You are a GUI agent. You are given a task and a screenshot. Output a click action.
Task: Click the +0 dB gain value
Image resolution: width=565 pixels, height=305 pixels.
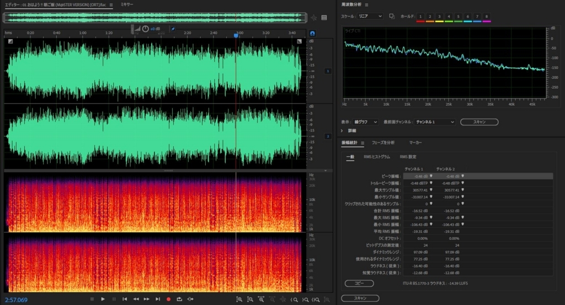coord(155,29)
